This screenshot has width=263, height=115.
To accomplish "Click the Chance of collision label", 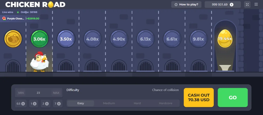I will point(165,90).
